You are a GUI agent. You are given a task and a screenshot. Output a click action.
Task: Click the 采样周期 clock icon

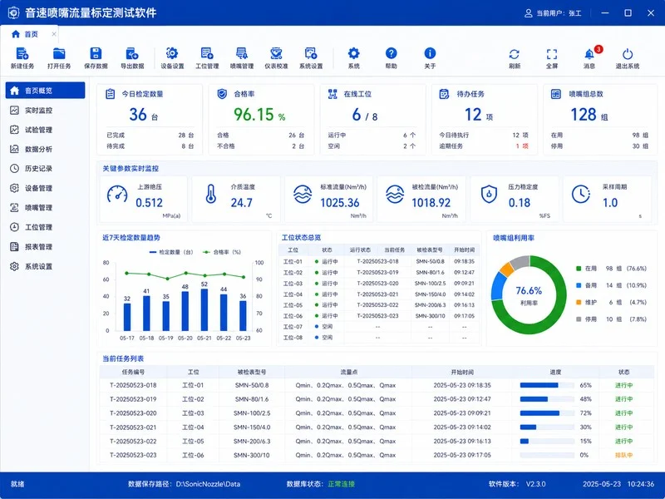pos(580,194)
